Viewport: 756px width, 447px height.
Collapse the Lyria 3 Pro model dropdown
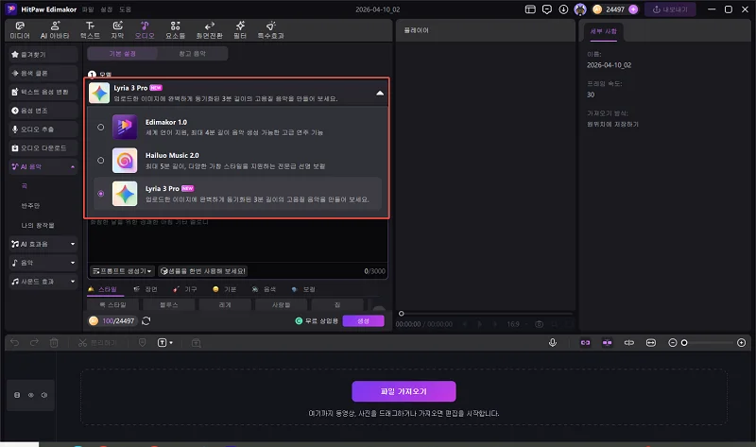click(x=380, y=93)
